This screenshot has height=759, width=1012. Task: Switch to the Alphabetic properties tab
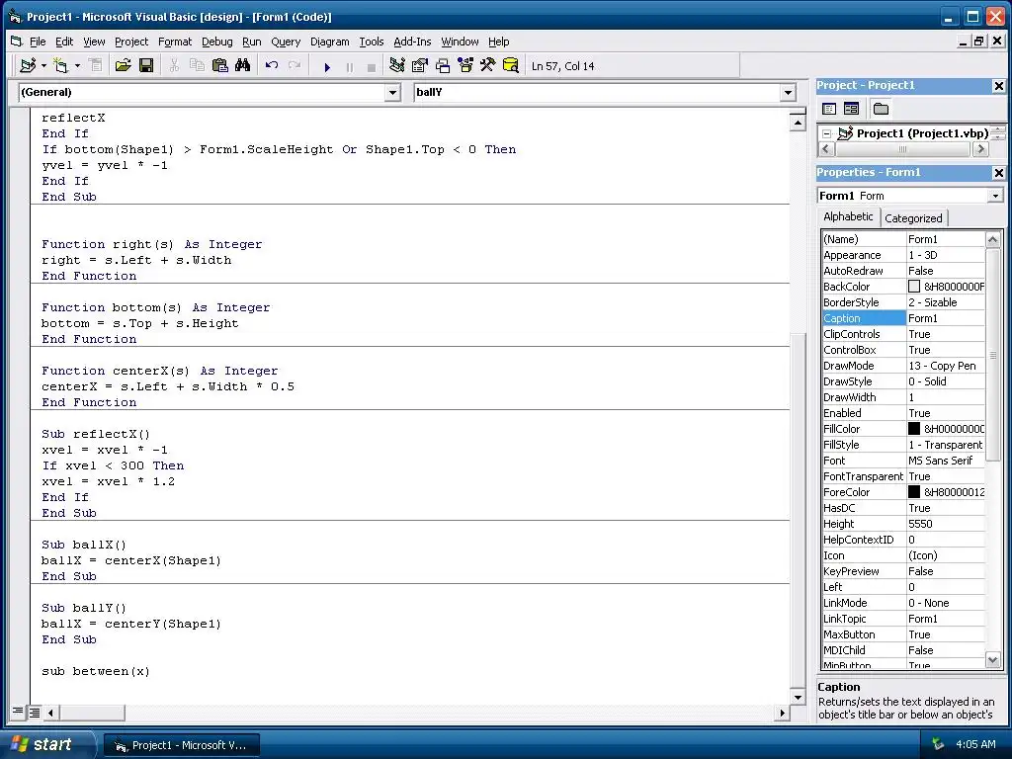pyautogui.click(x=848, y=216)
